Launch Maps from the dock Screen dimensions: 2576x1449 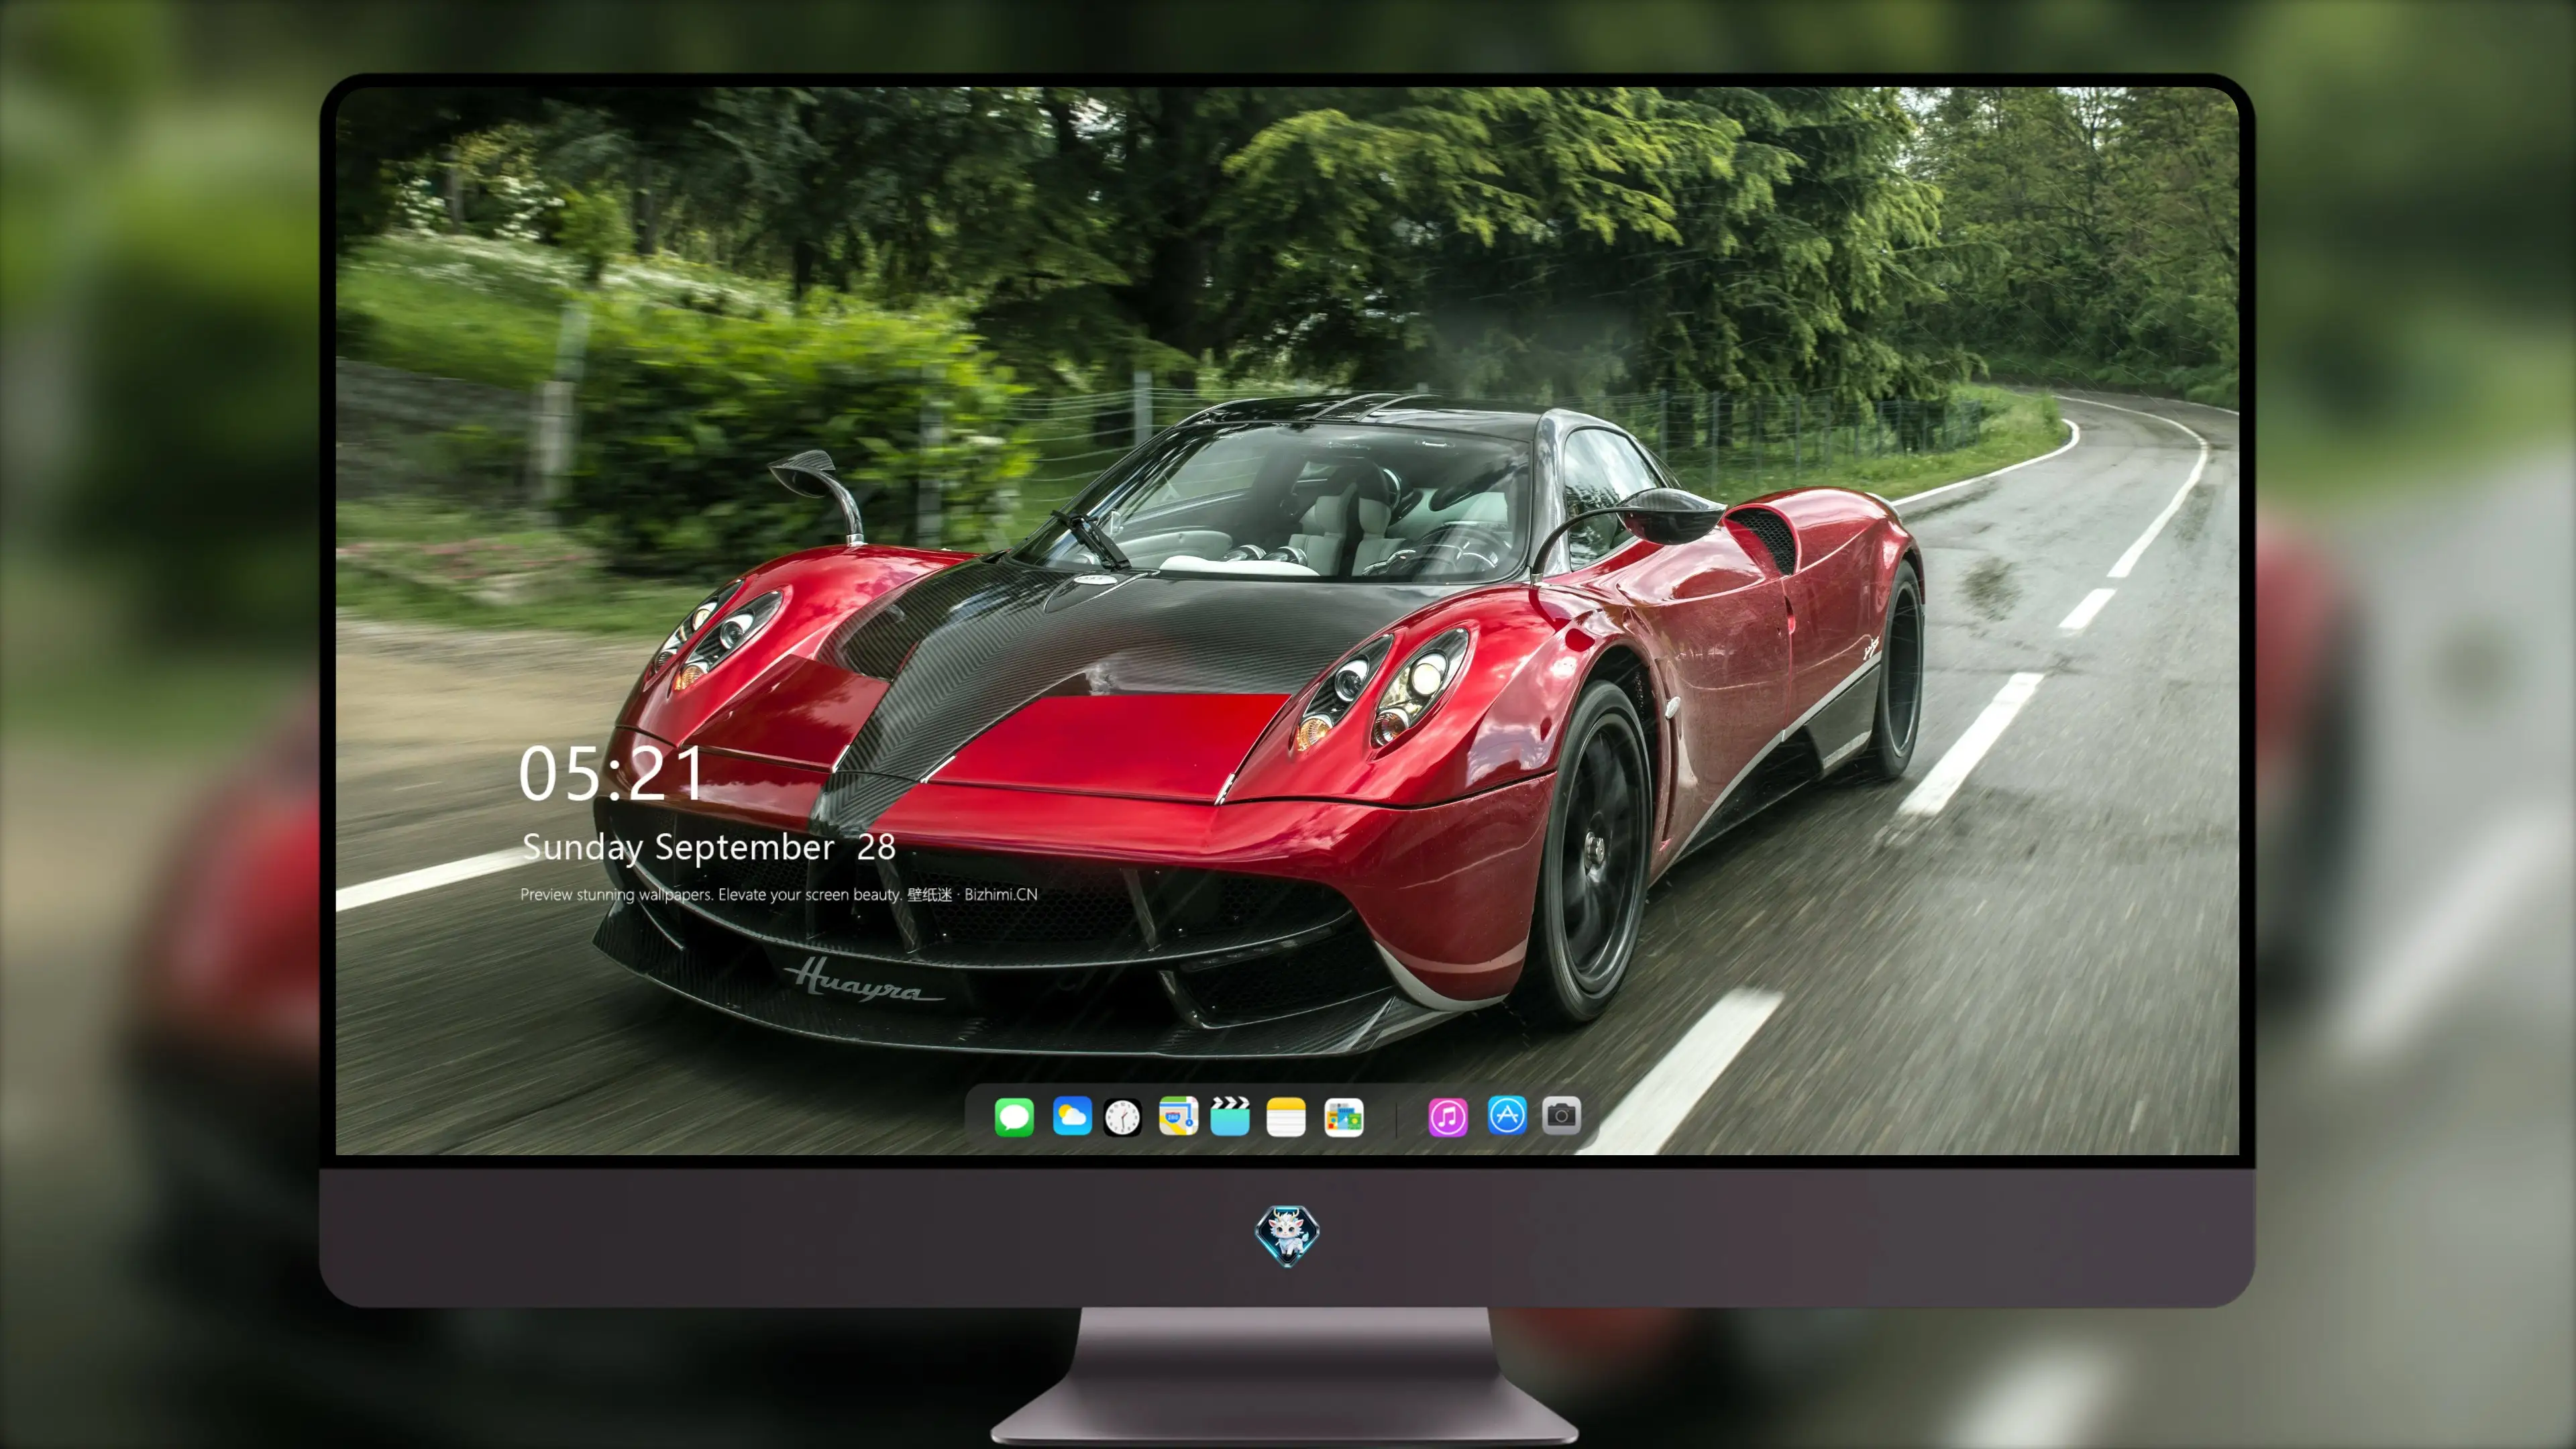1178,1116
